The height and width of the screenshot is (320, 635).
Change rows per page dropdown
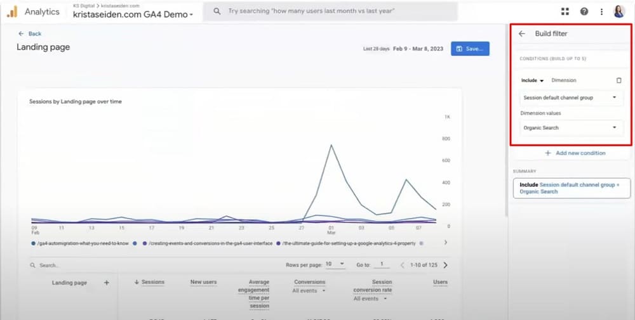click(335, 264)
